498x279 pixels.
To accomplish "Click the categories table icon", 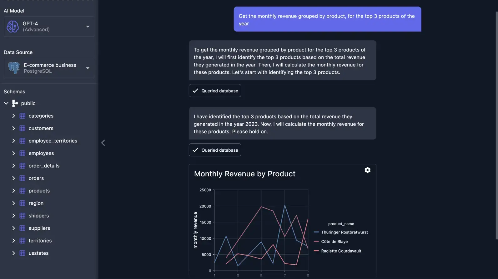I will (23, 116).
